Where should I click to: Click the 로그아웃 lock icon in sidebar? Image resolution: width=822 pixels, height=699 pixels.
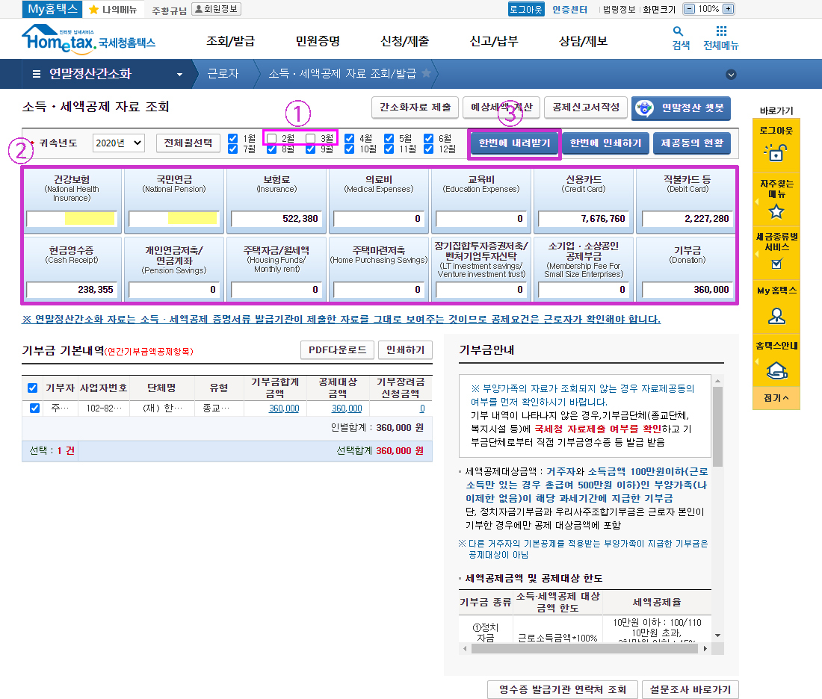[776, 152]
